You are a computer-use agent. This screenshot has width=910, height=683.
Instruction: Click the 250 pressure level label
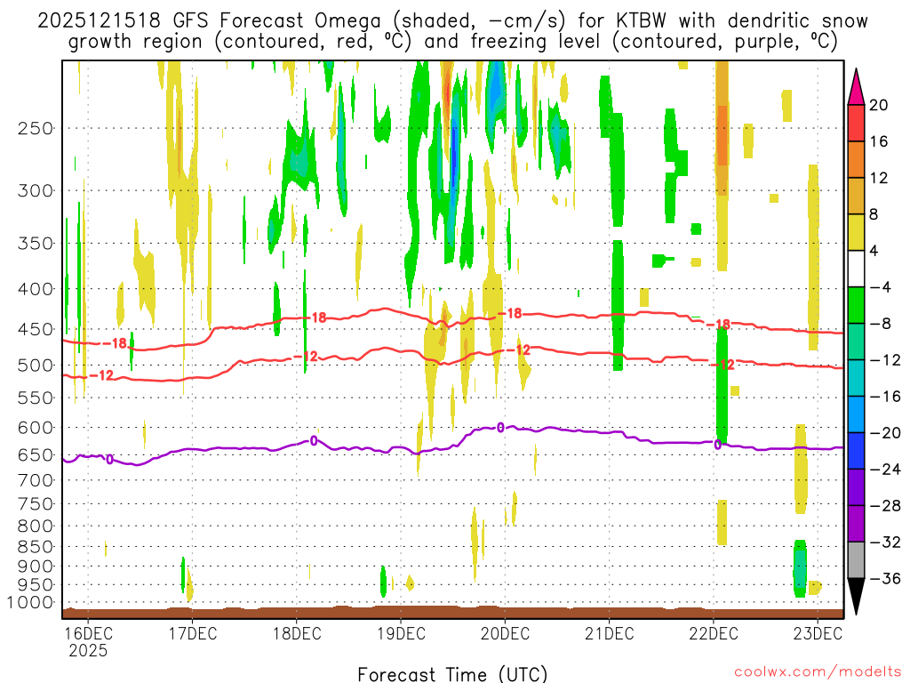click(36, 128)
